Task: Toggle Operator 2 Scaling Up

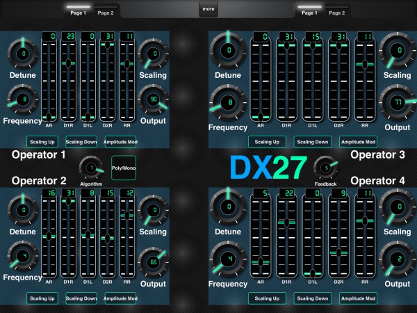Action: click(42, 298)
